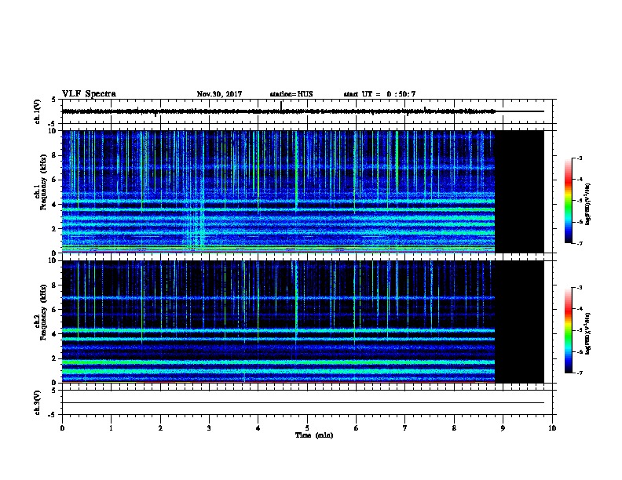622x480 pixels.
Task: Click the "6" kHz tick of ch.2 spectrogram
Action: click(54, 310)
